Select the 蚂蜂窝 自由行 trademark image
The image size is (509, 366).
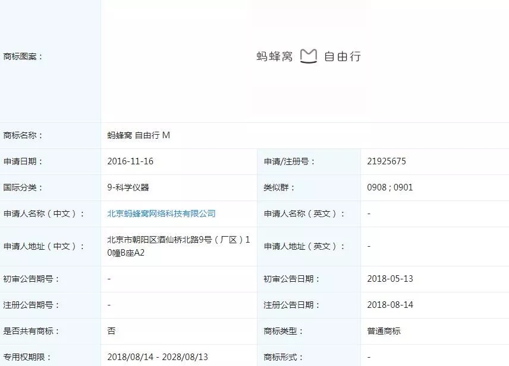point(309,55)
